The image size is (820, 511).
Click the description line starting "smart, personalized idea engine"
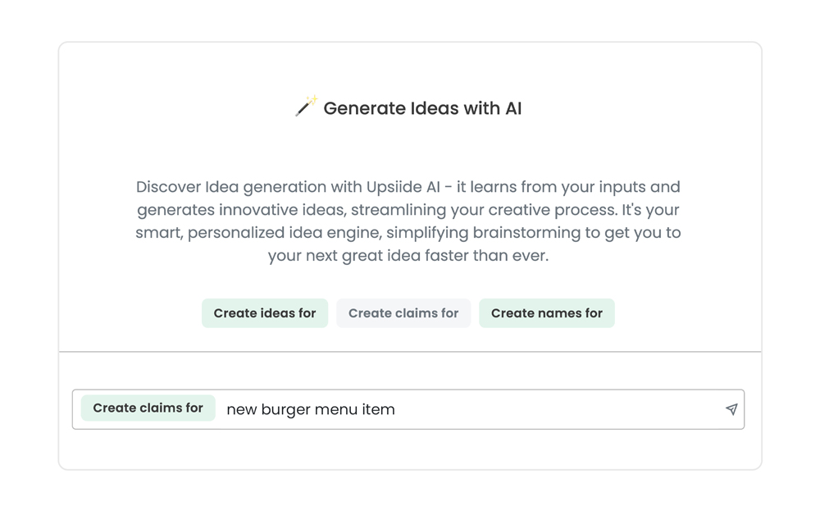[408, 233]
